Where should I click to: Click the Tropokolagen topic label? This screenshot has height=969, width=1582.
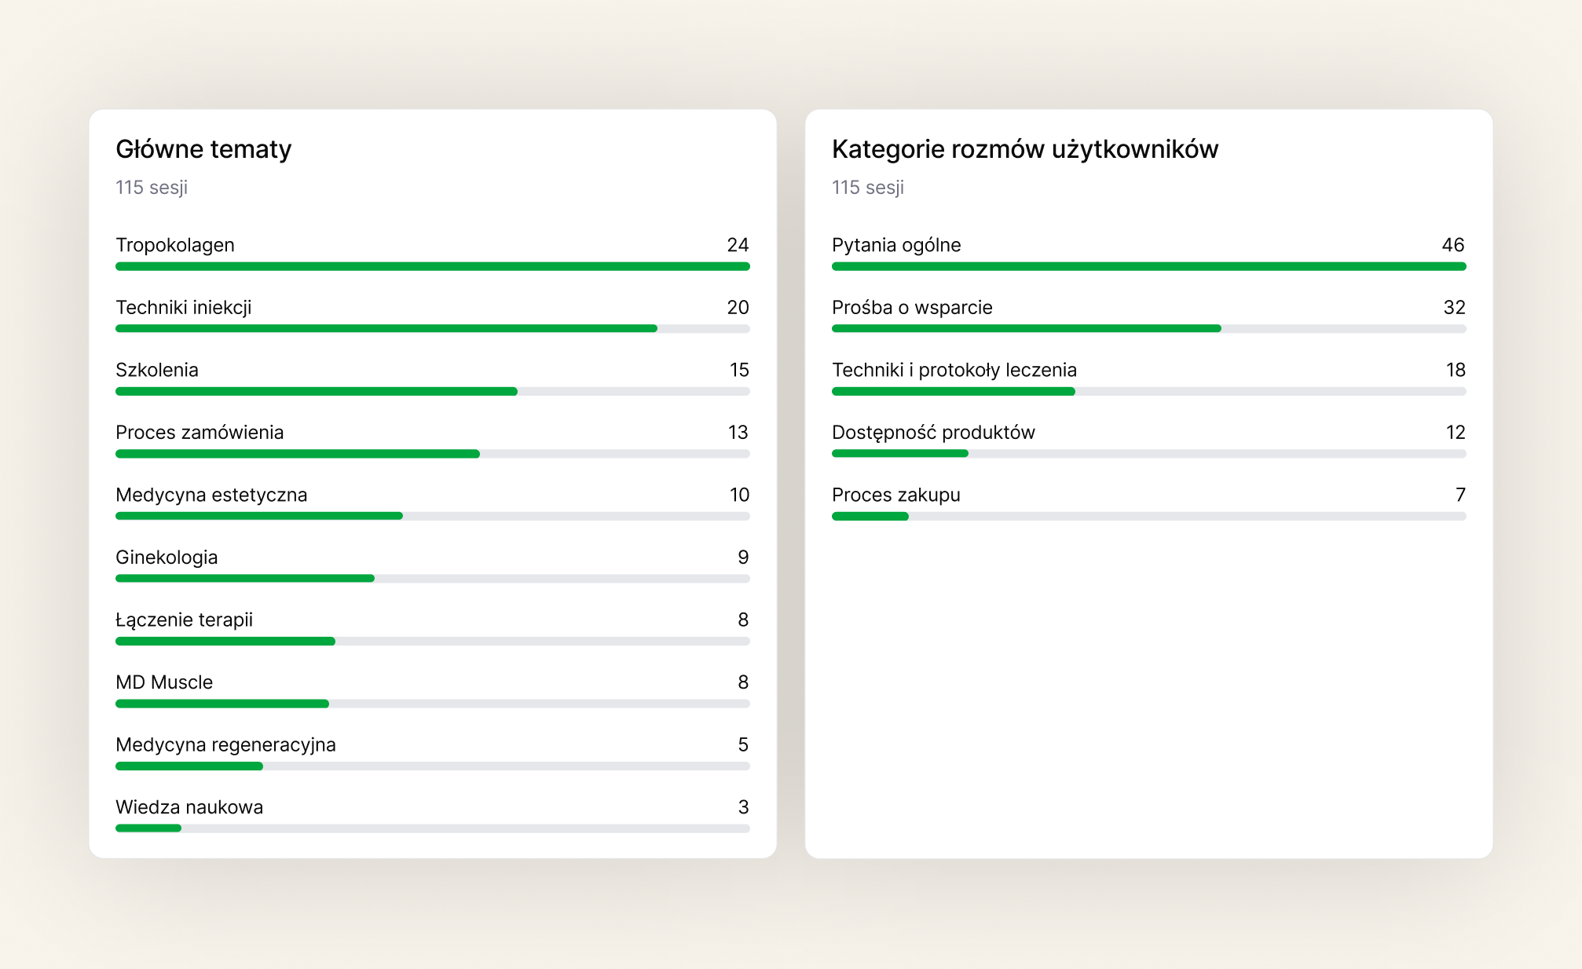174,245
